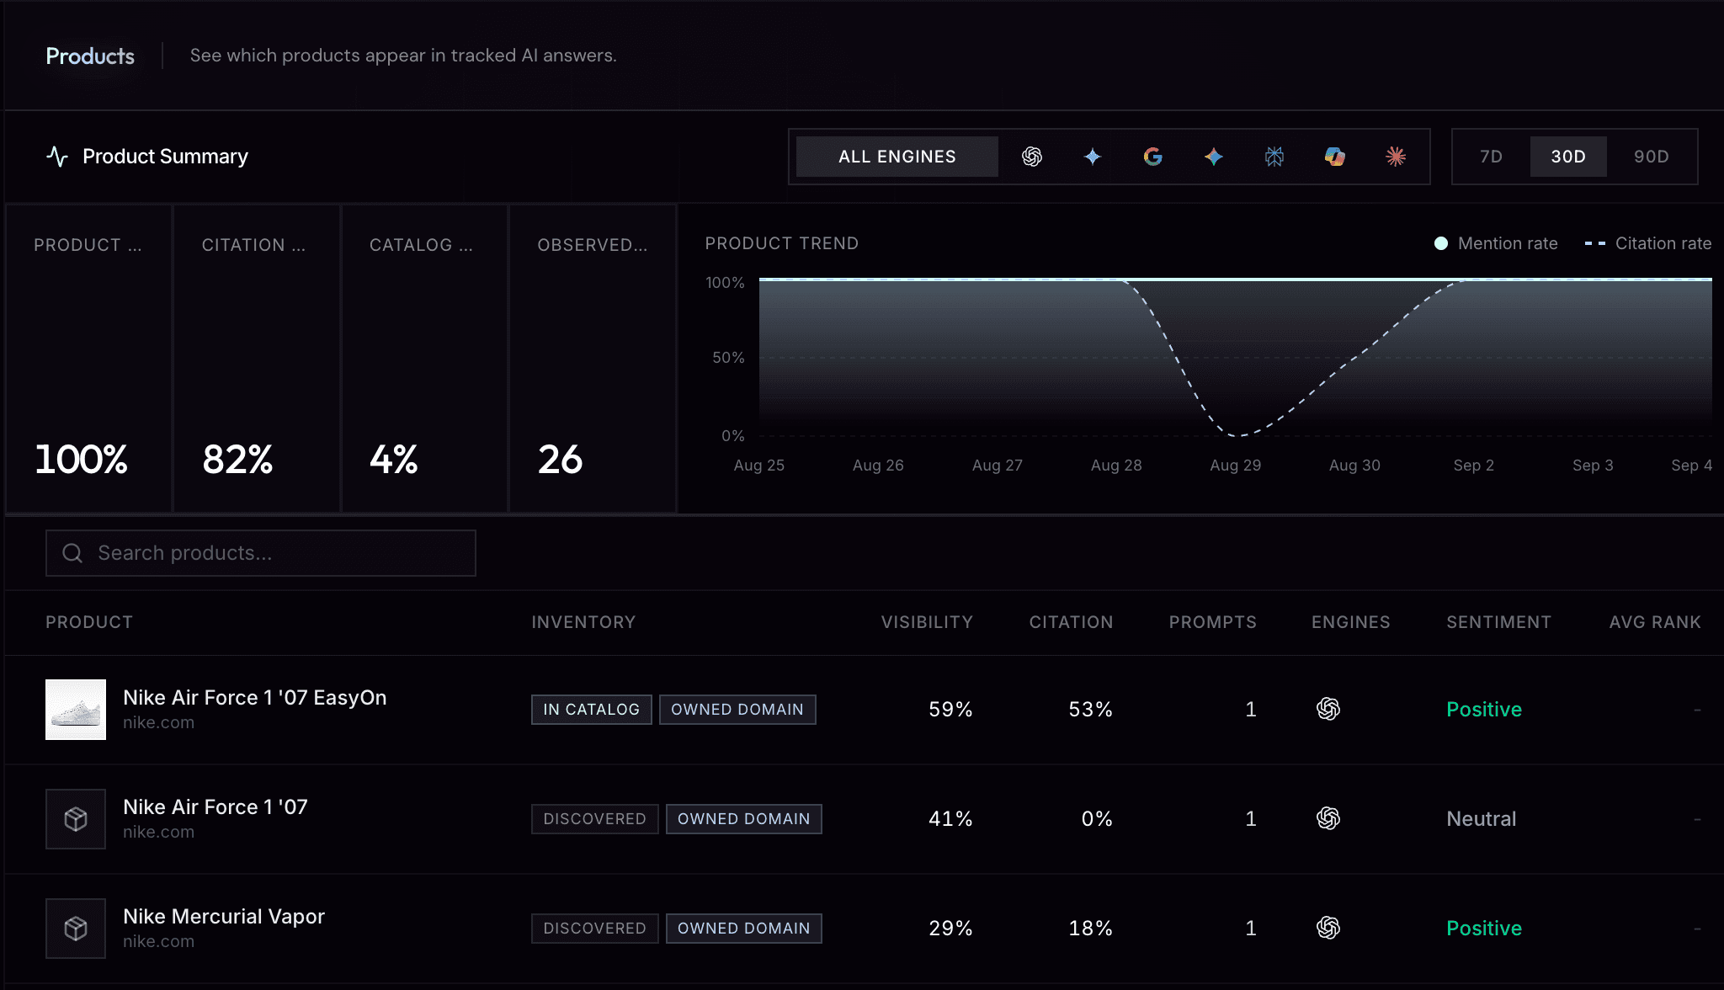Image resolution: width=1724 pixels, height=990 pixels.
Task: Click ChatGPT icon in Air Force 1 '07 row
Action: coord(1328,819)
